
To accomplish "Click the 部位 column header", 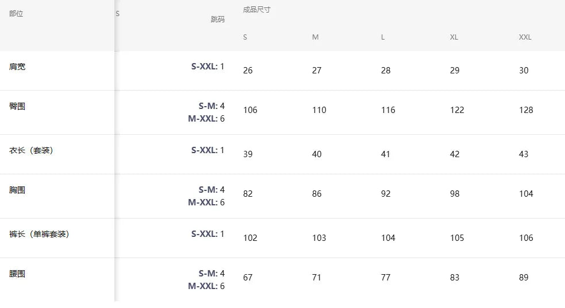I will [16, 14].
